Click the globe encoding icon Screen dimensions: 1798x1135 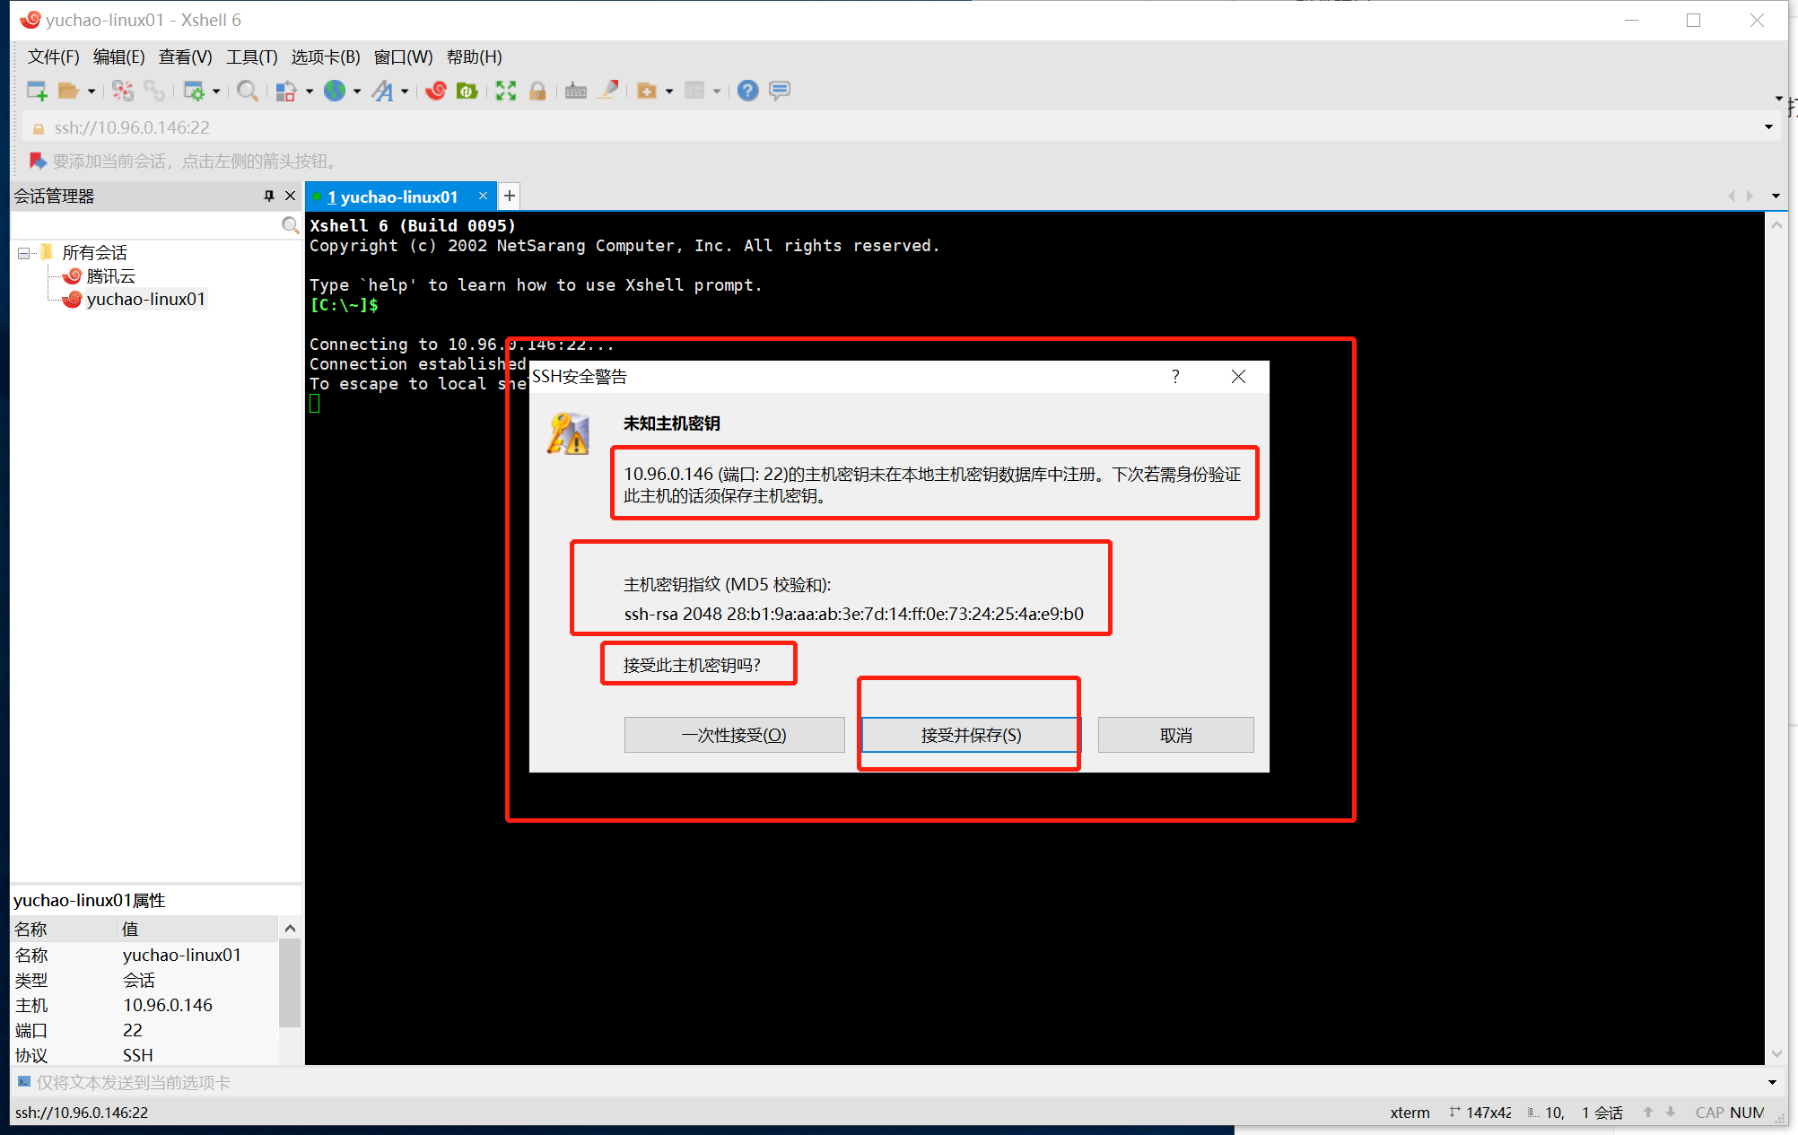[x=335, y=91]
